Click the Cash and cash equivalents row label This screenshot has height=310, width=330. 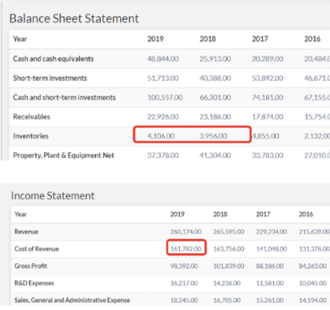(x=53, y=59)
